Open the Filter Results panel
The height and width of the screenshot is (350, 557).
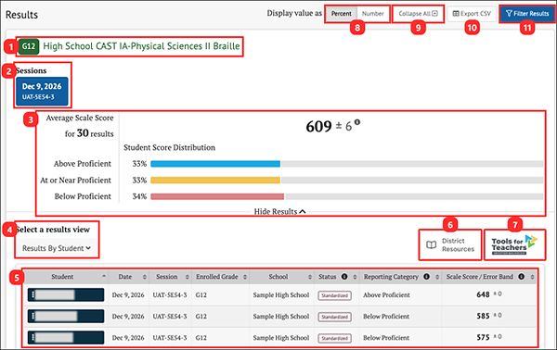coord(527,14)
